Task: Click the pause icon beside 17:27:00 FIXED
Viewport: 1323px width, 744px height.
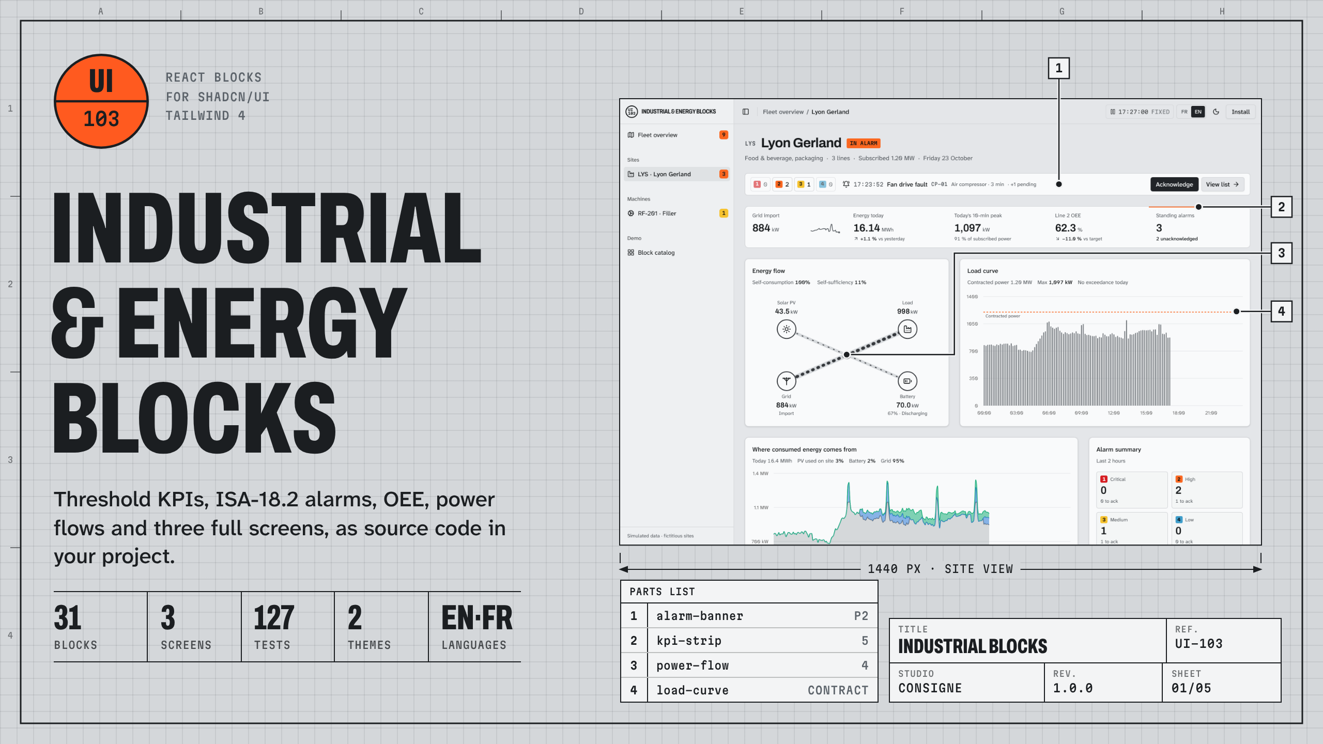Action: [x=1113, y=112]
